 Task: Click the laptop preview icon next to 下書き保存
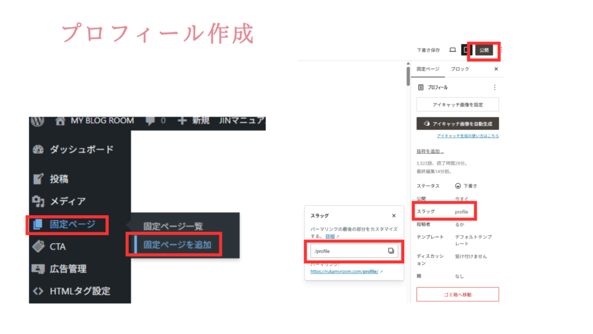(452, 50)
